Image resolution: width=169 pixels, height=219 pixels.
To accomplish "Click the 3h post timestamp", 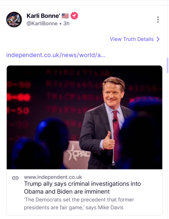I will (67, 24).
